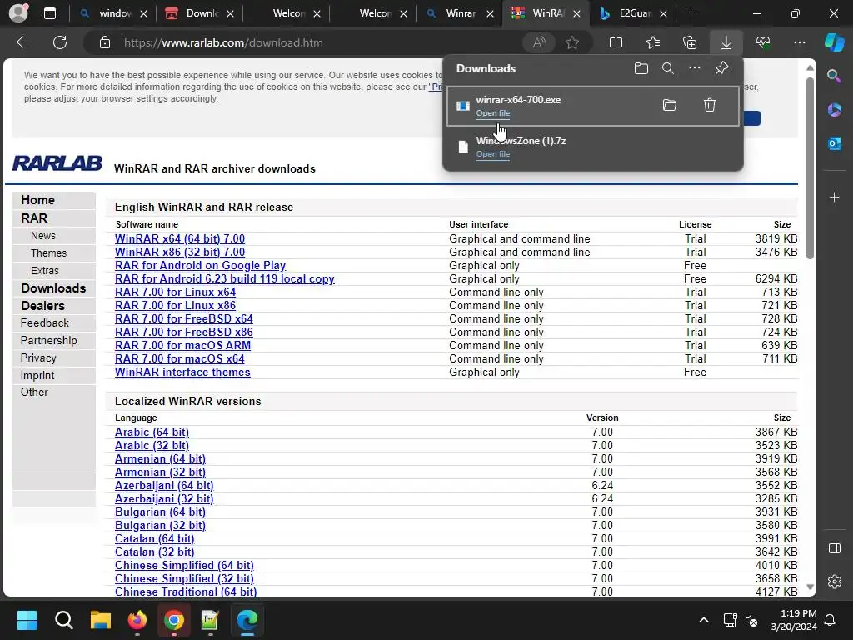Viewport: 853px width, 640px height.
Task: Click the Downloads toolbar arrow icon
Action: click(726, 42)
